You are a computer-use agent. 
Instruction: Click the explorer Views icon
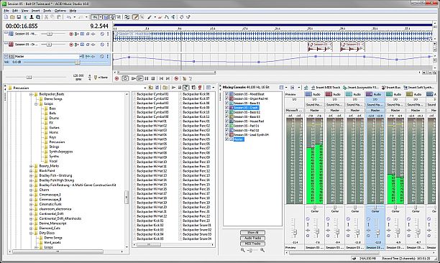click(208, 88)
